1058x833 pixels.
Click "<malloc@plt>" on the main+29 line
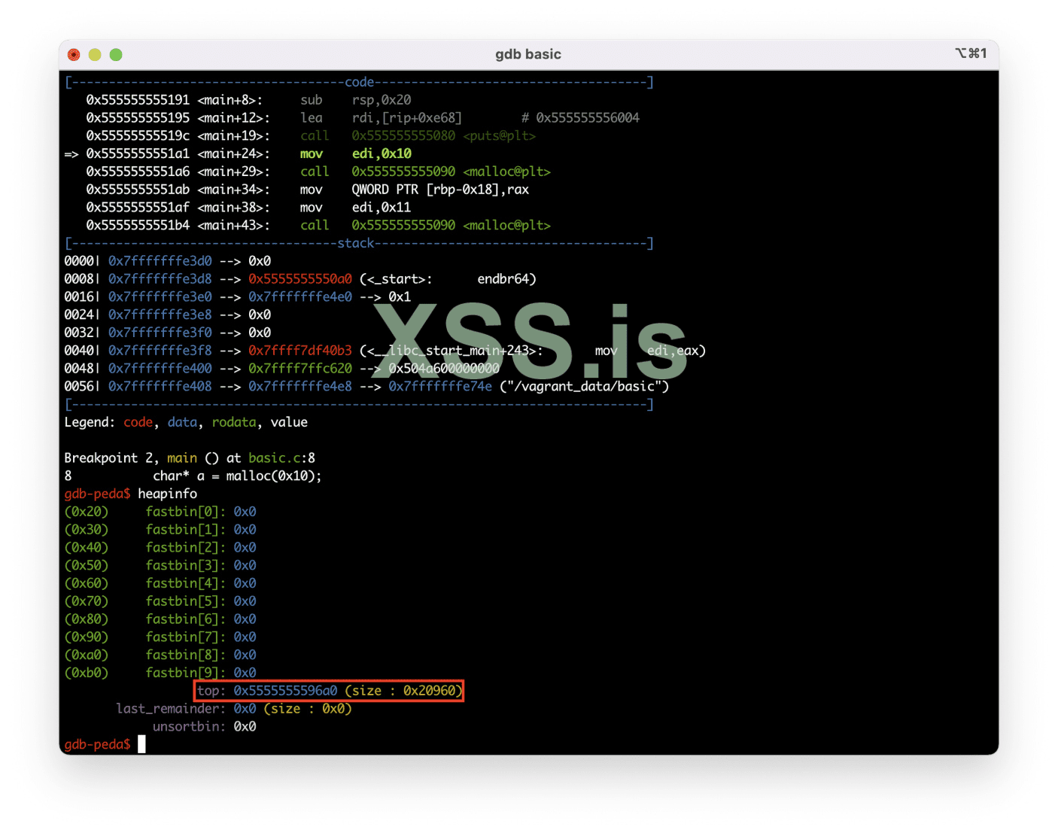[506, 172]
